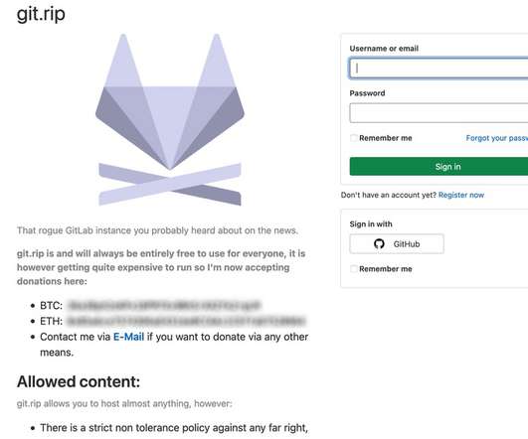
Task: Click the Sign in with heading
Action: [371, 224]
